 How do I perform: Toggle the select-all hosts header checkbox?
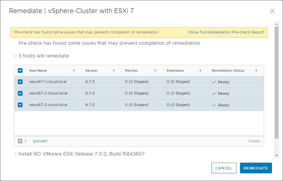click(x=20, y=71)
